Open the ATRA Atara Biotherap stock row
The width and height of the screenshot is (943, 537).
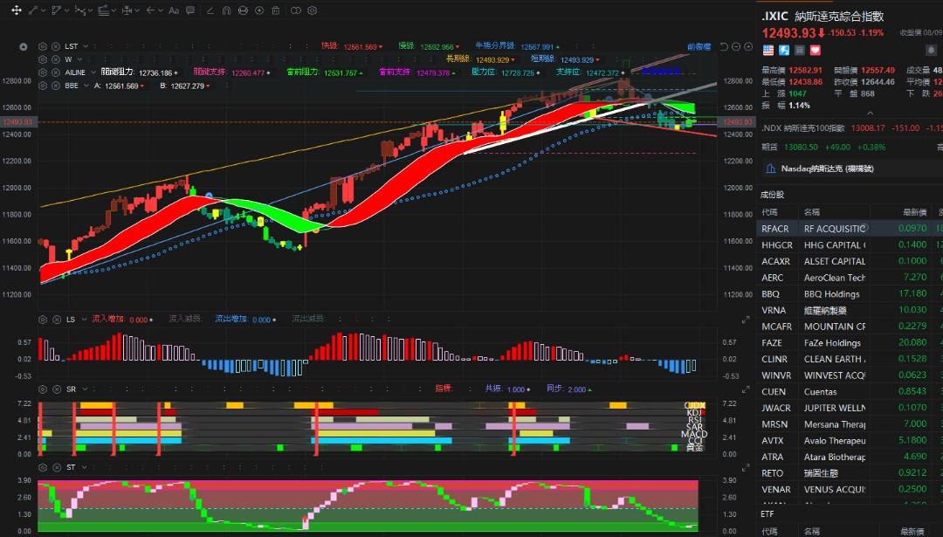click(850, 457)
